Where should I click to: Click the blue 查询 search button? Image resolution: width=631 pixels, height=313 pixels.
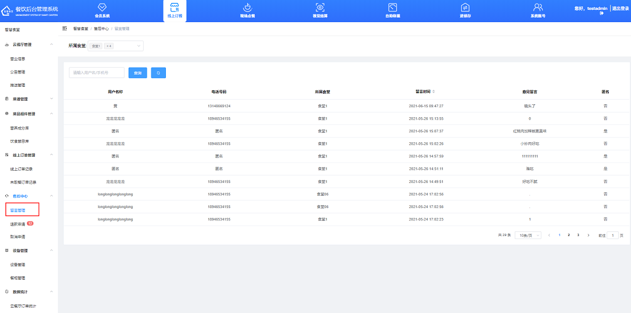[x=137, y=73]
